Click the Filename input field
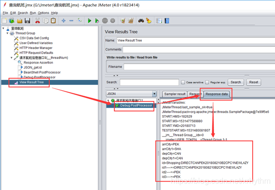Screen dimensions: 275x190 point(200,67)
